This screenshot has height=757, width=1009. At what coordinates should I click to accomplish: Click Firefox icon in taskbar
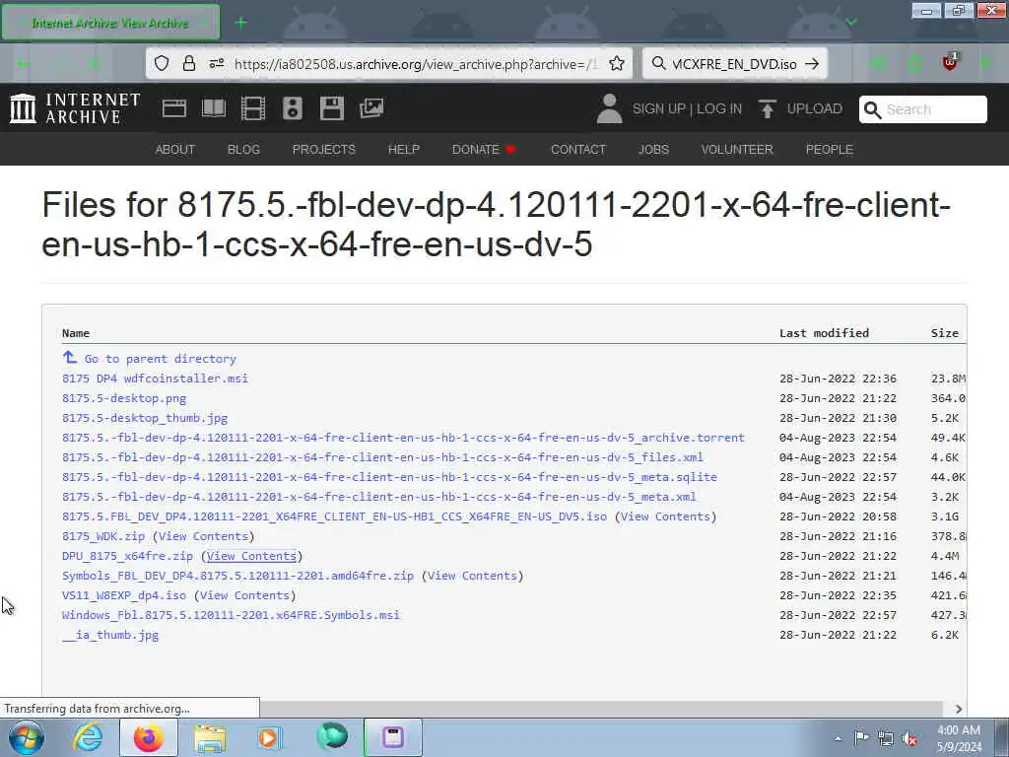tap(148, 737)
